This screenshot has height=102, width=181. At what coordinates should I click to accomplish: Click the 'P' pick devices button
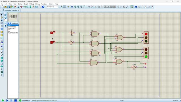coord(8,23)
